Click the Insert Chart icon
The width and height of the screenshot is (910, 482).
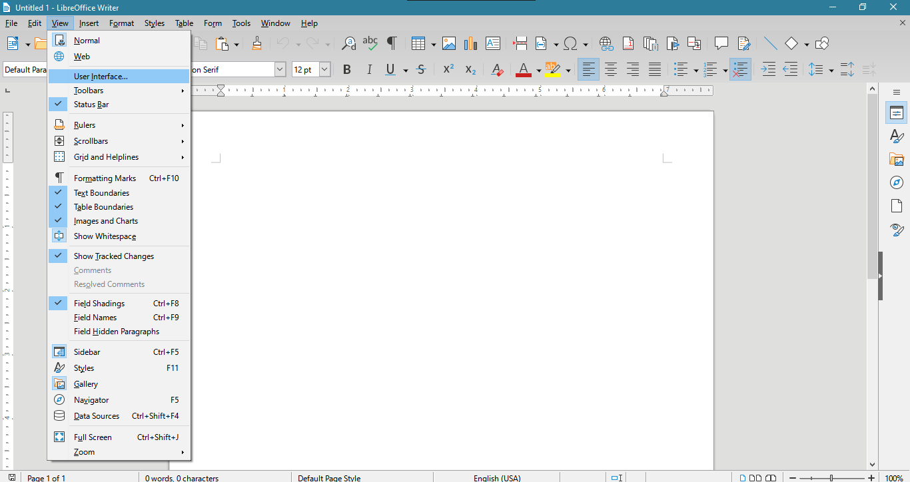471,43
